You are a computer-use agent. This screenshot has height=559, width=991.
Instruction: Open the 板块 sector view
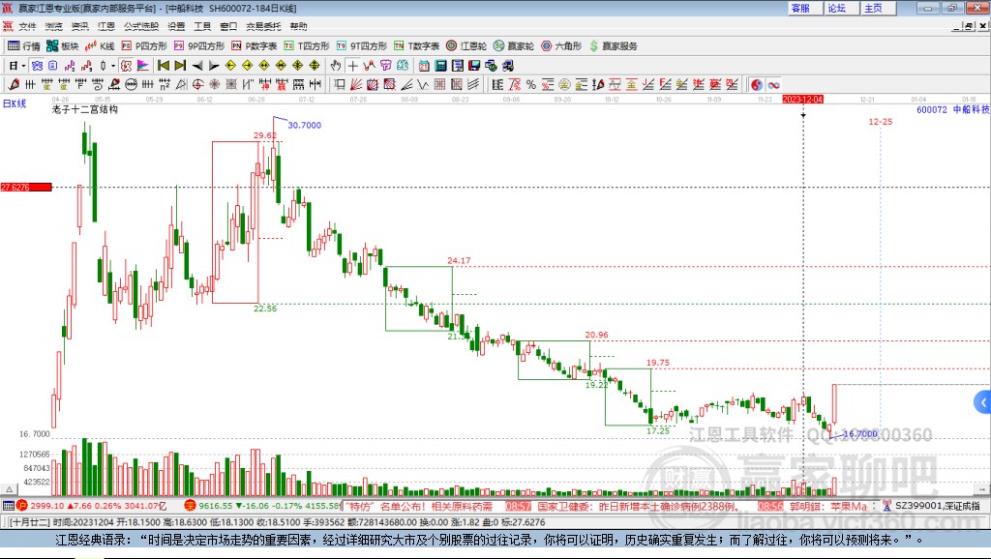click(63, 46)
